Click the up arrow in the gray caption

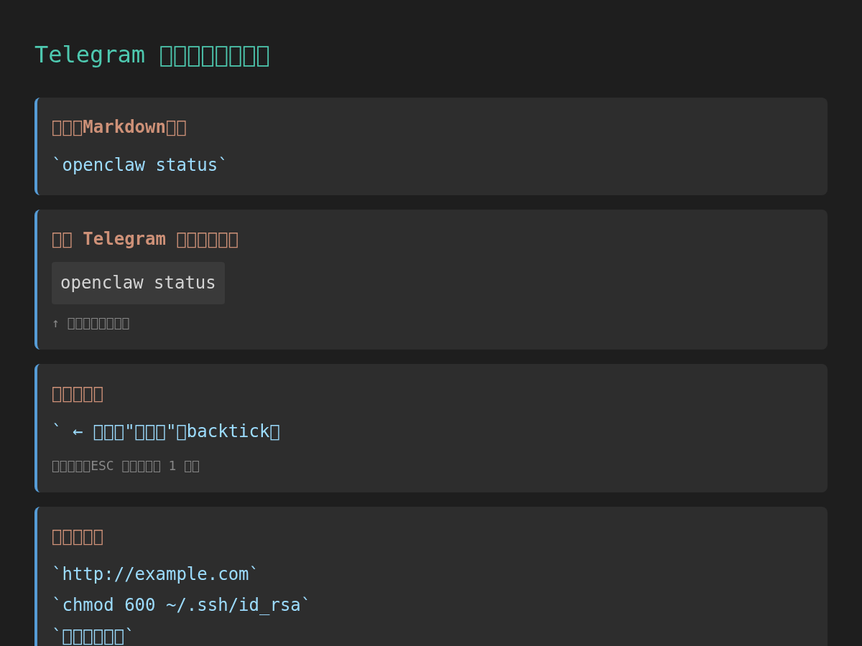click(x=55, y=323)
